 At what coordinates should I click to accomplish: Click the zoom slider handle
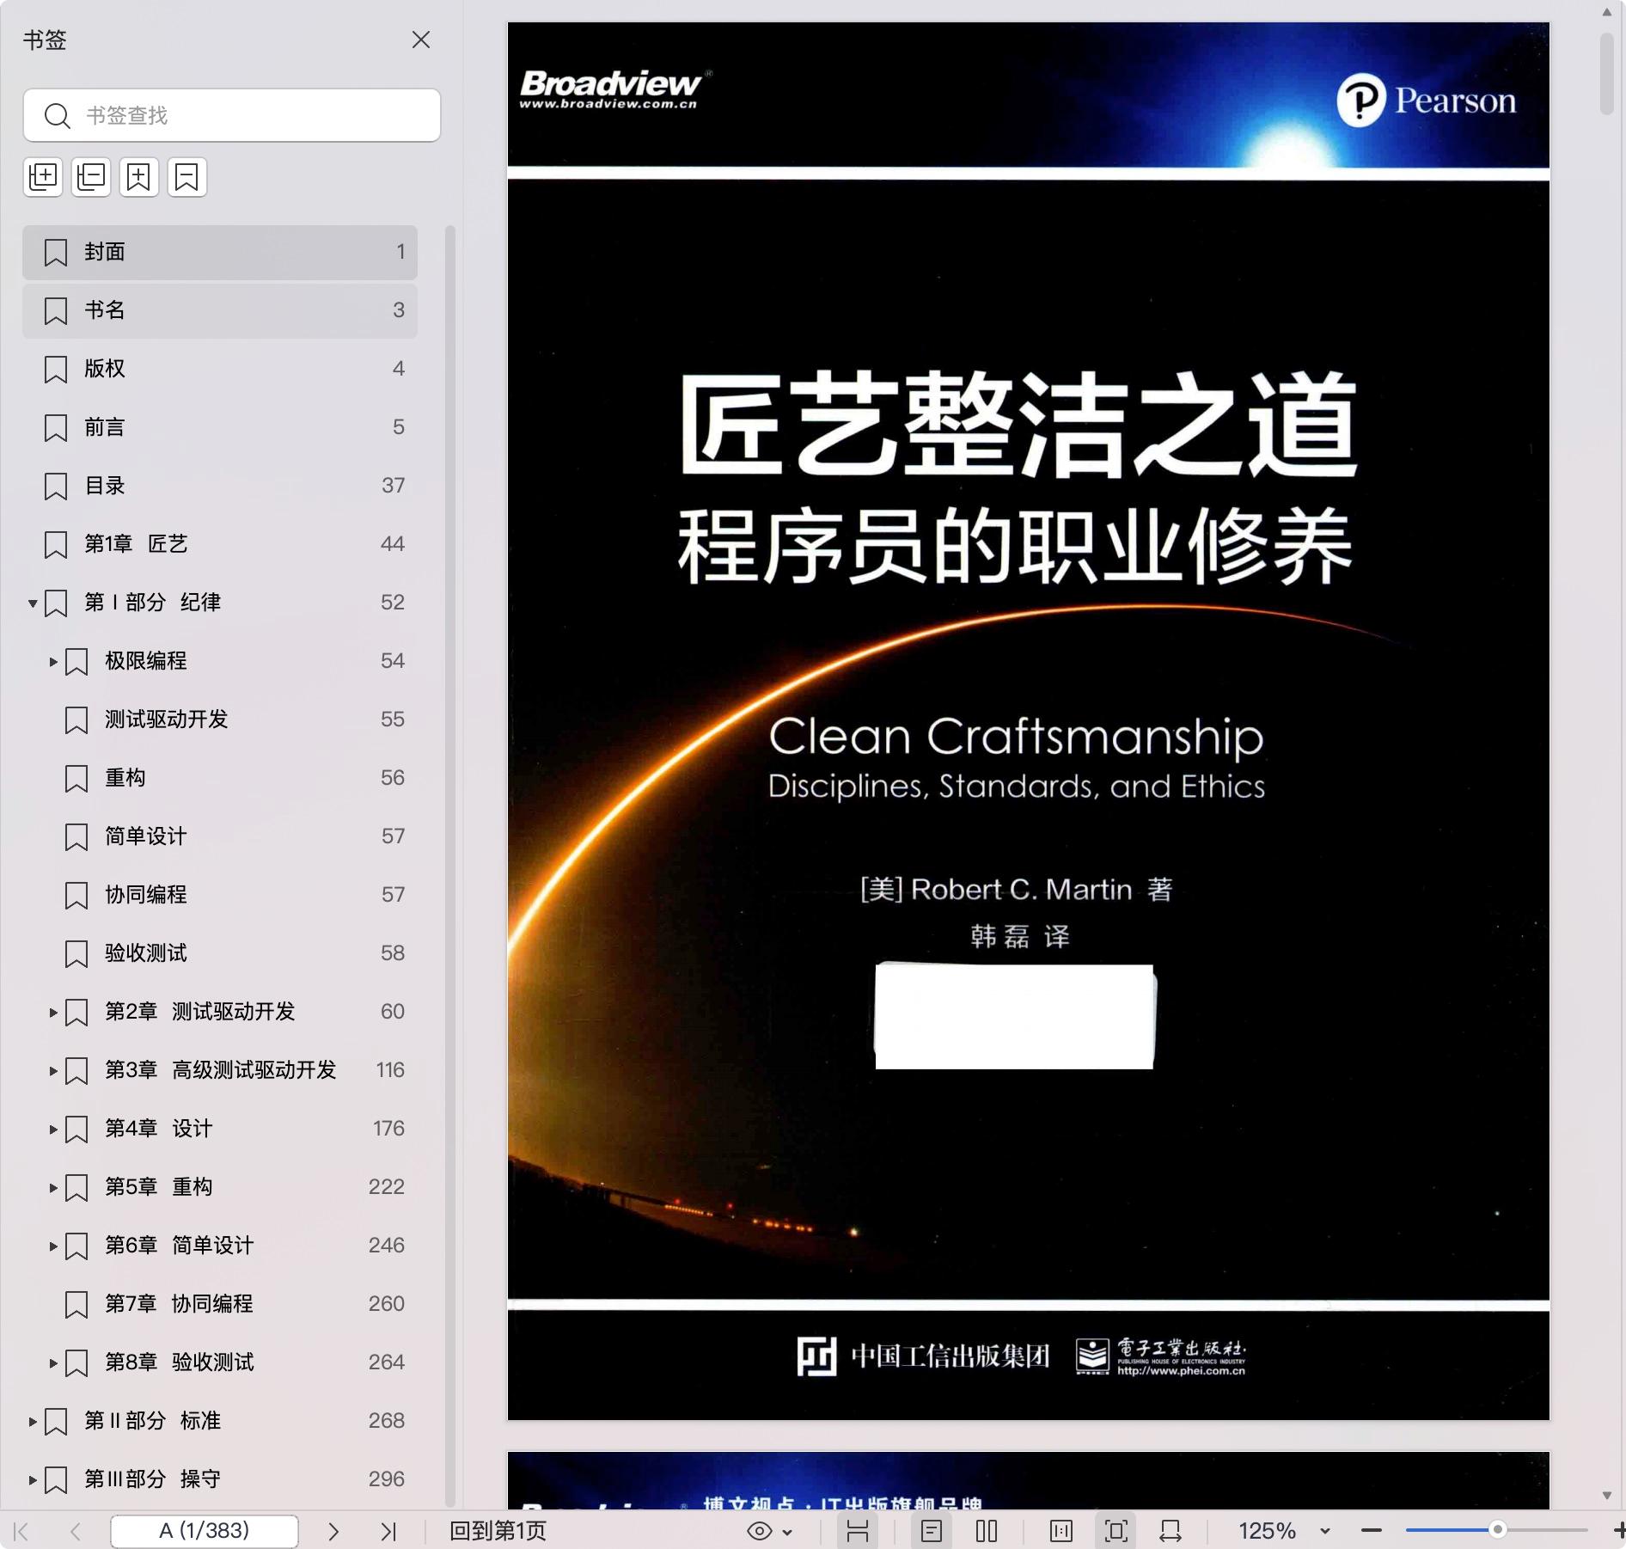[1497, 1530]
